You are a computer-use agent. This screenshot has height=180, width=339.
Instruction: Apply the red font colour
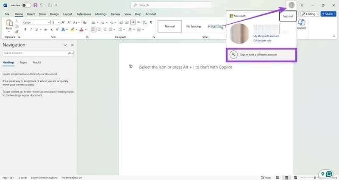[81, 29]
